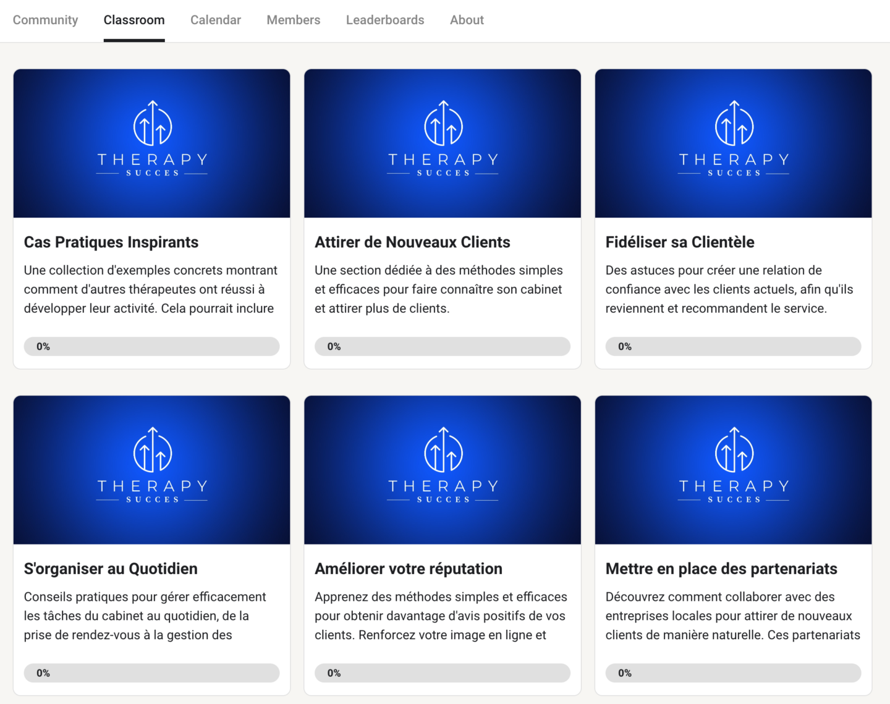Click the Cas Pratiques Inspirants title
The width and height of the screenshot is (890, 704).
pyautogui.click(x=111, y=242)
